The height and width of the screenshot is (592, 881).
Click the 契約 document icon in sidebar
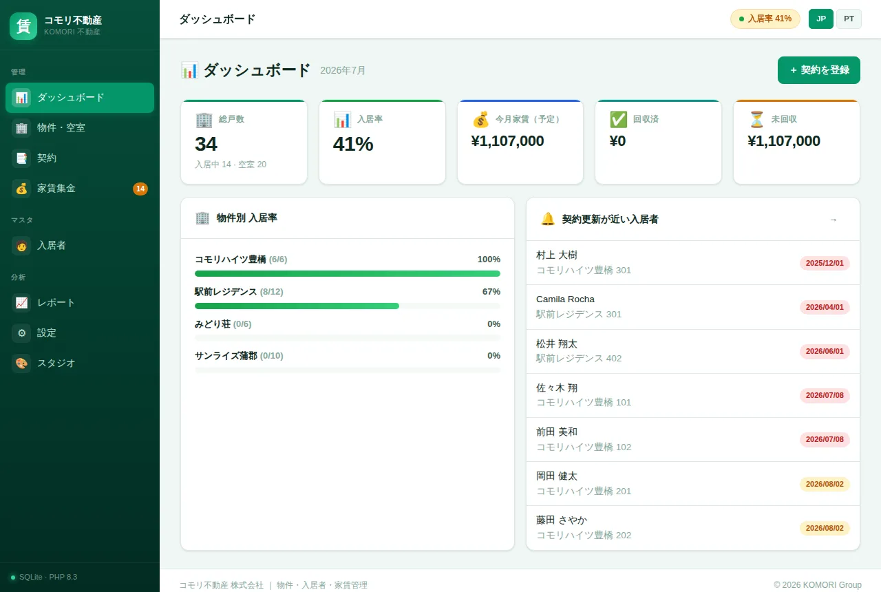click(x=21, y=158)
